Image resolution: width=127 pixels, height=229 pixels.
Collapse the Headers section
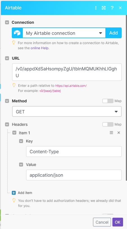tap(7, 124)
